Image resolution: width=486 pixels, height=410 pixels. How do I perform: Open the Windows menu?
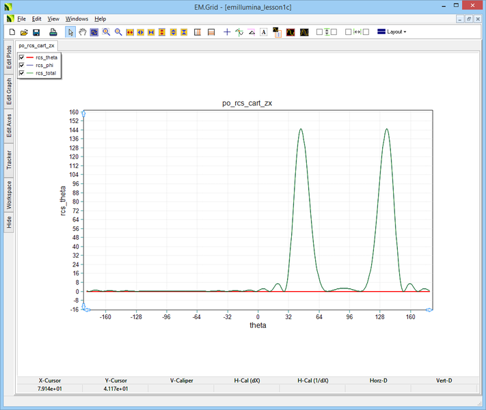pos(77,19)
